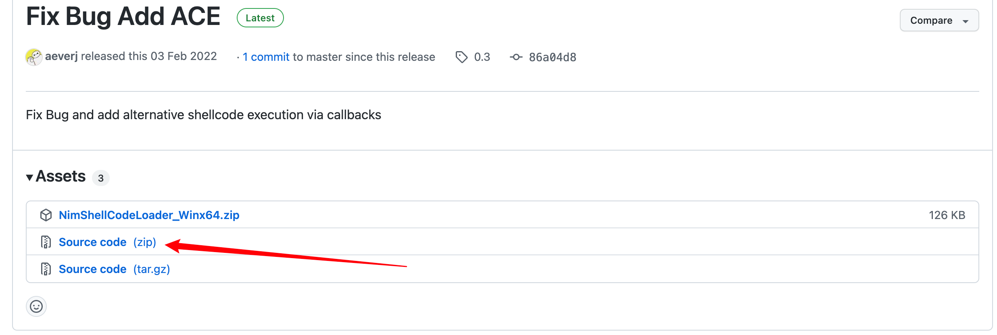Click the archive icon for Source code (tar.gz)

(46, 269)
